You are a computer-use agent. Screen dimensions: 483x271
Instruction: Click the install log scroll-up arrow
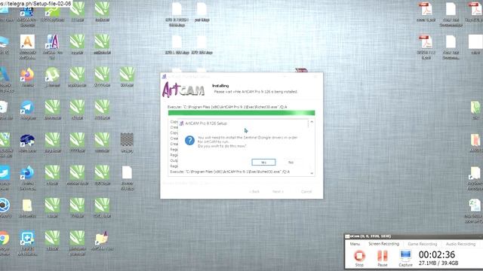[x=312, y=122]
